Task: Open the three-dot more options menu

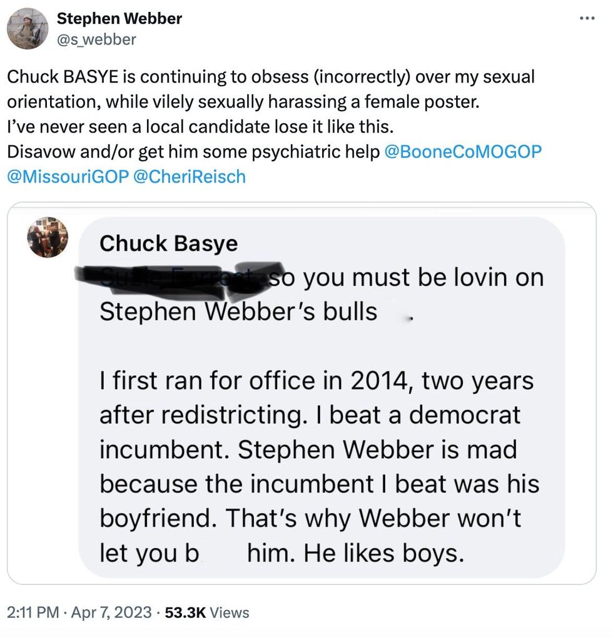Action: click(x=587, y=18)
